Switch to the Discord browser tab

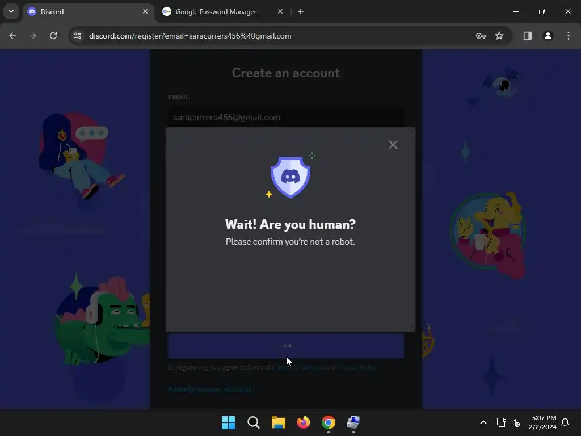click(x=89, y=11)
